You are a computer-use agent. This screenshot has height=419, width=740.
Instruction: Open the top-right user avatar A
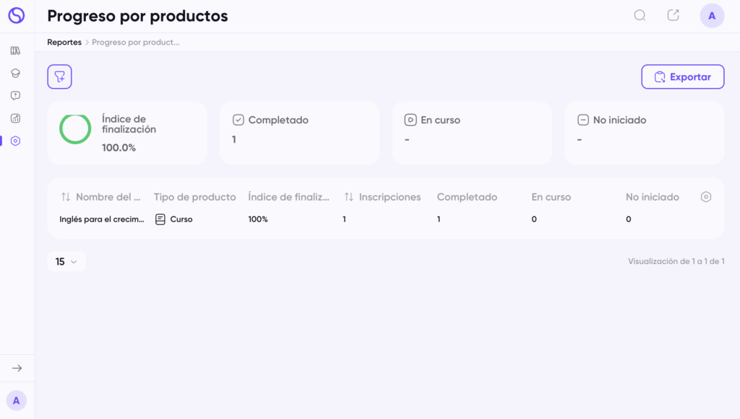tap(712, 16)
